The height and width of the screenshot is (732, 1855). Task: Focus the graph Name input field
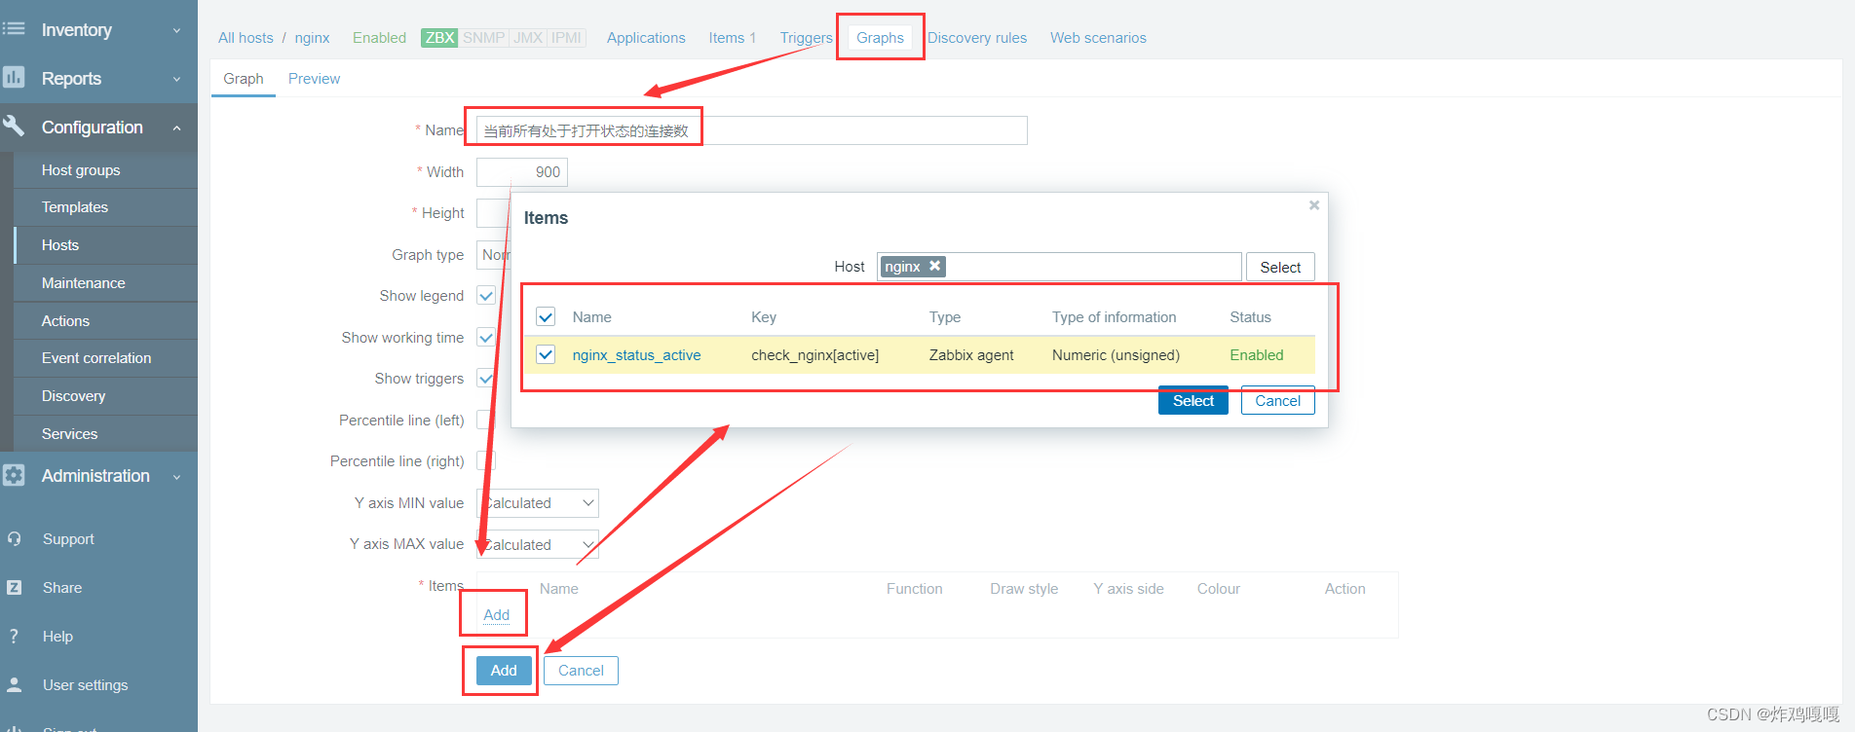tap(752, 130)
